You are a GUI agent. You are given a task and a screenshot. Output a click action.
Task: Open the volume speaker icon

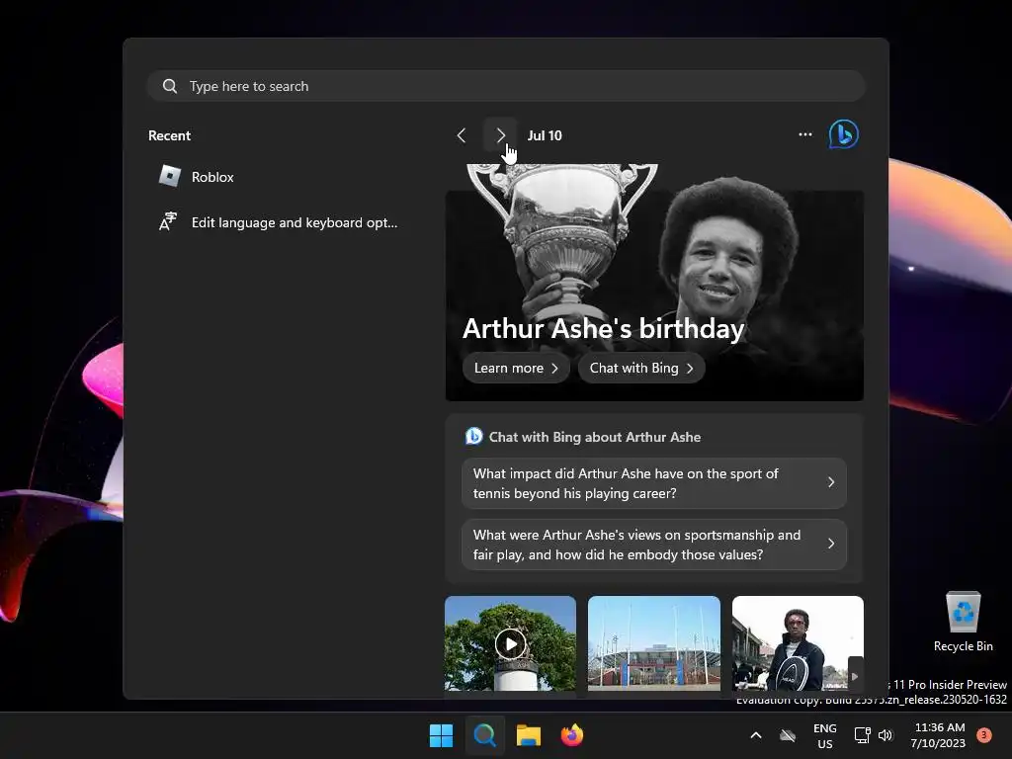(x=885, y=735)
